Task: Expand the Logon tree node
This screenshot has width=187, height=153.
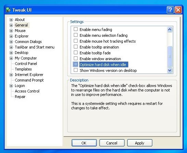Action: pyautogui.click(x=11, y=86)
